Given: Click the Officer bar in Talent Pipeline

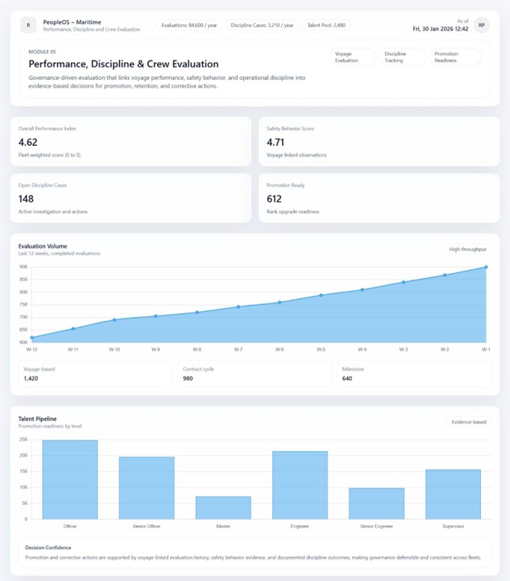Looking at the screenshot, I should 70,479.
